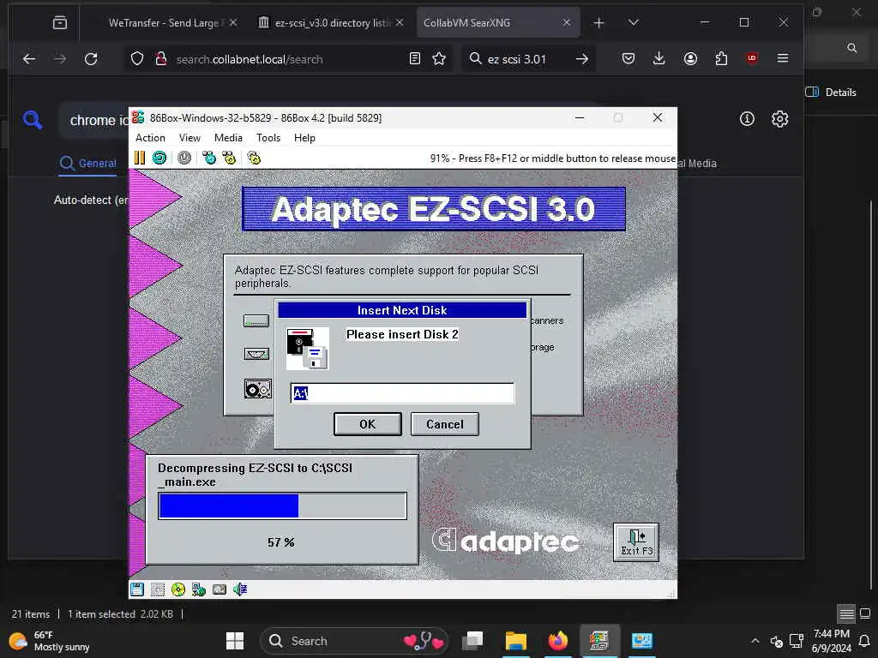Viewport: 878px width, 658px height.
Task: Open the Tools menu in 86Box
Action: 268,138
